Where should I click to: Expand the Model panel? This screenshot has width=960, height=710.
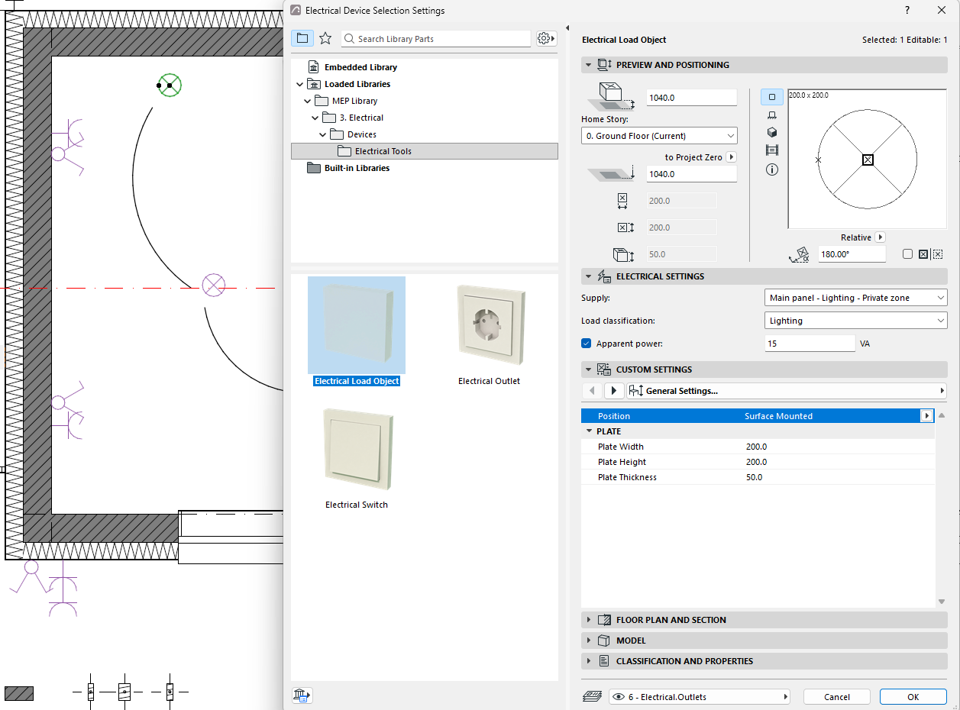[x=588, y=641]
